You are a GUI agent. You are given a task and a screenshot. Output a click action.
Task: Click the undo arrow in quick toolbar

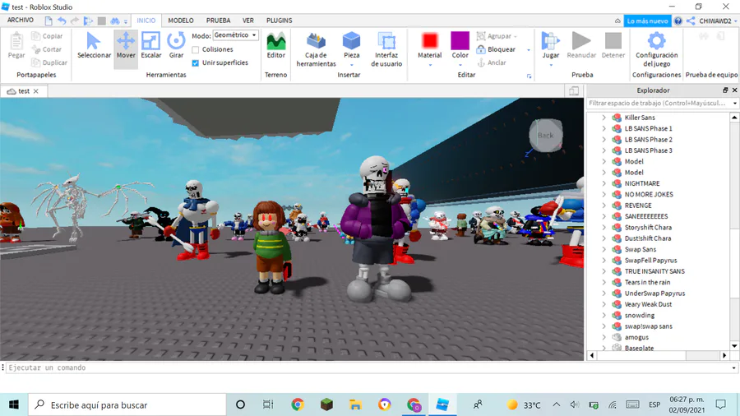click(x=62, y=21)
